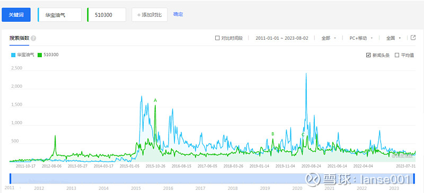Expand the PC+移动 device dropdown
This screenshot has width=424, height=193.
(x=361, y=38)
